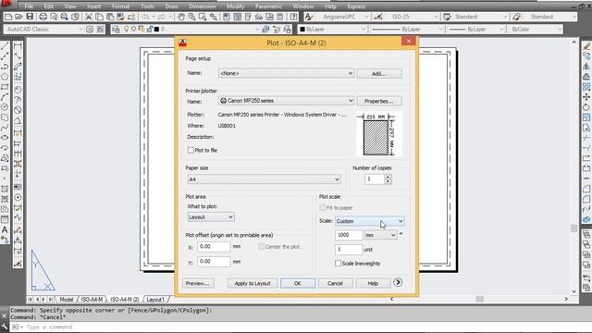Image resolution: width=592 pixels, height=333 pixels.
Task: Click the horizontal scrollbar thumb below drawing
Action: (x=479, y=299)
